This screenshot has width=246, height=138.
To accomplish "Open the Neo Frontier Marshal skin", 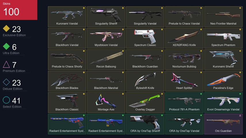I will point(223,17).
